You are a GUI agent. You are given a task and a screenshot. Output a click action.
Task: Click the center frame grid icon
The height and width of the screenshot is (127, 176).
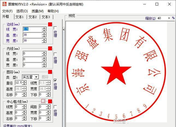(x=43, y=101)
